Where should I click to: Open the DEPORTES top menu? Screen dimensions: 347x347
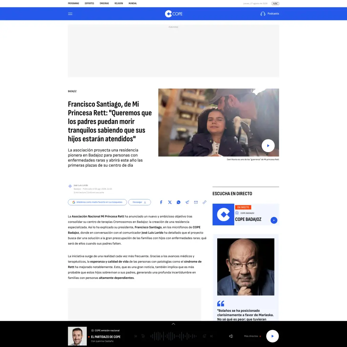pos(89,3)
